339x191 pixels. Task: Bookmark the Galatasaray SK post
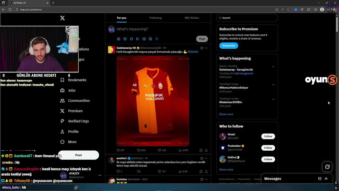[x=201, y=150]
